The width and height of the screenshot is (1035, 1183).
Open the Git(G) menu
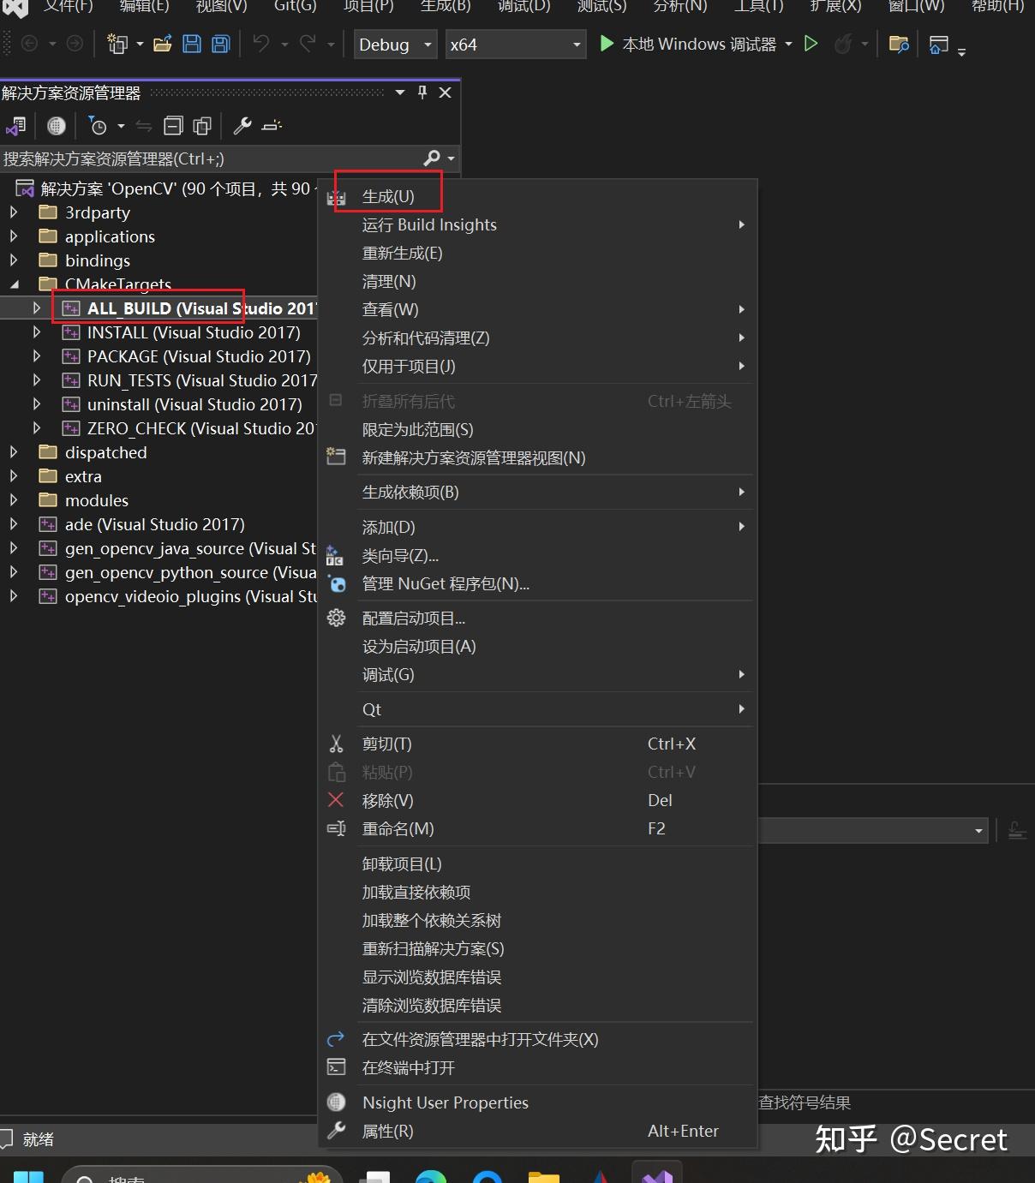click(x=295, y=7)
